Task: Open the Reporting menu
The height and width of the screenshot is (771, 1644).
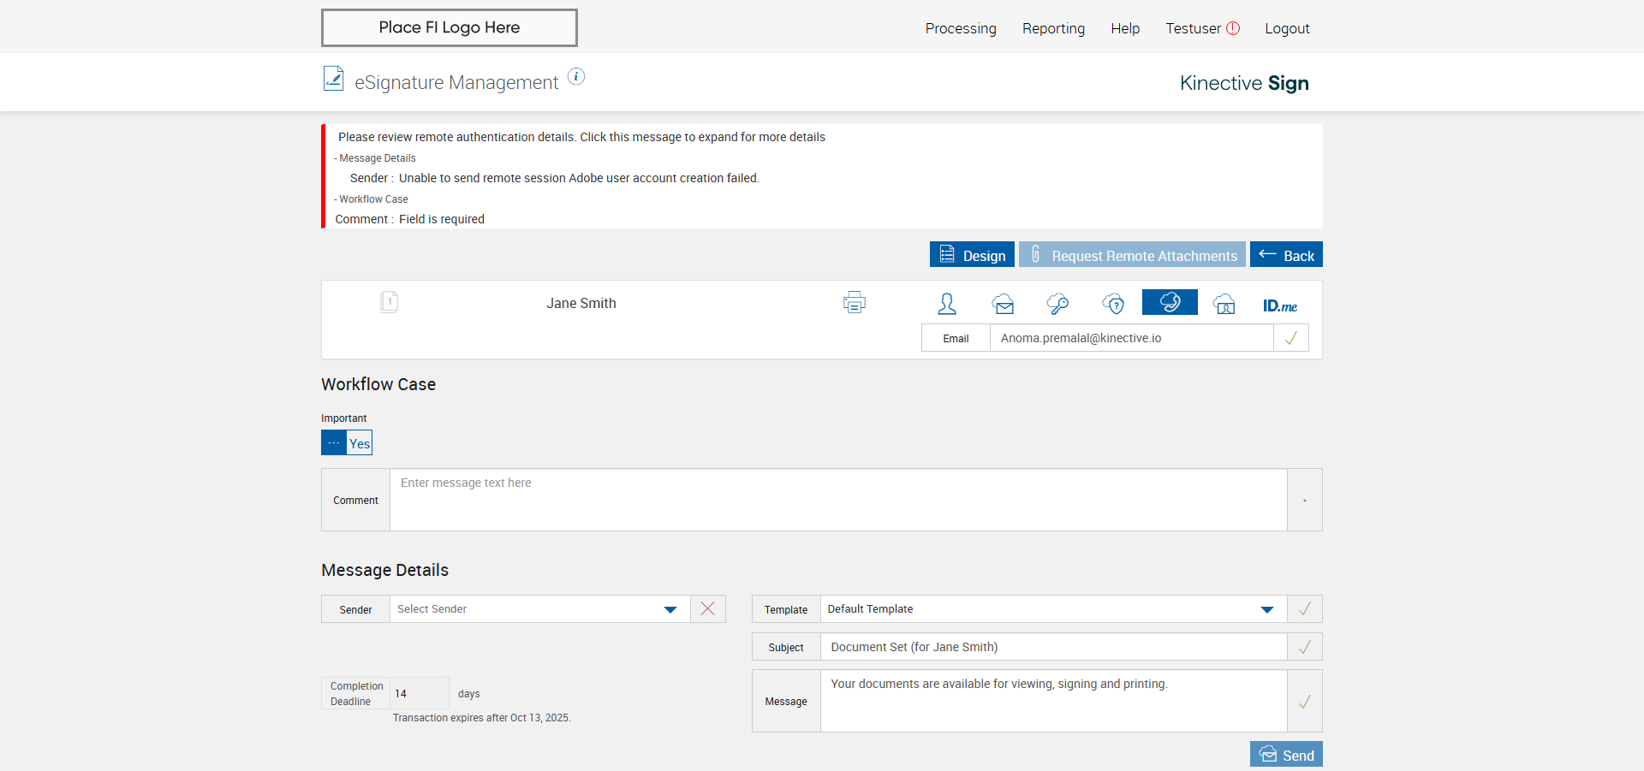Action: click(x=1053, y=28)
